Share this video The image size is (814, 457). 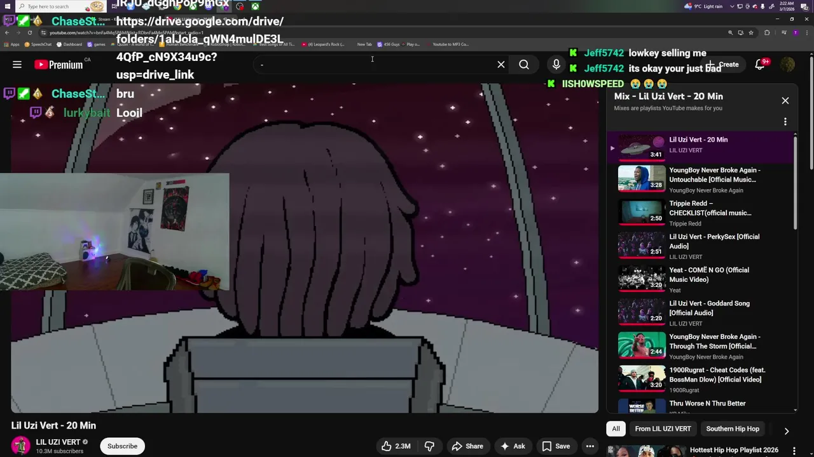coord(467,446)
